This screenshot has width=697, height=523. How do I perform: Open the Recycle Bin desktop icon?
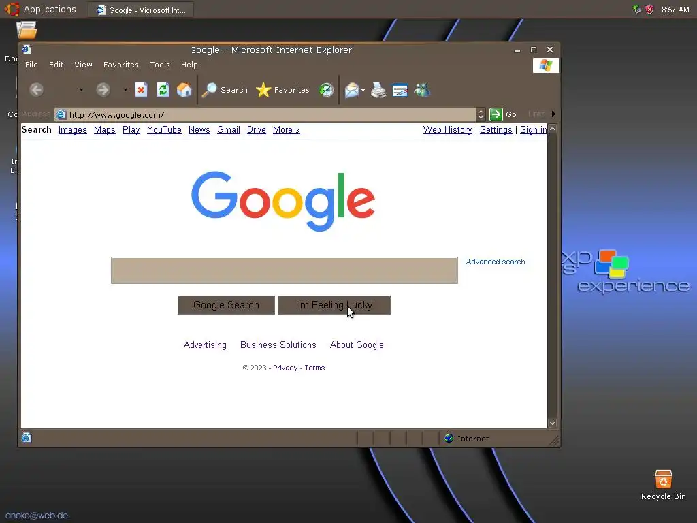(x=663, y=485)
